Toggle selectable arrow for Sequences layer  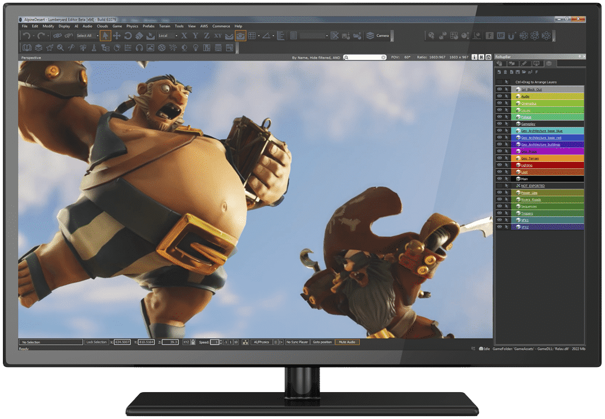point(507,206)
